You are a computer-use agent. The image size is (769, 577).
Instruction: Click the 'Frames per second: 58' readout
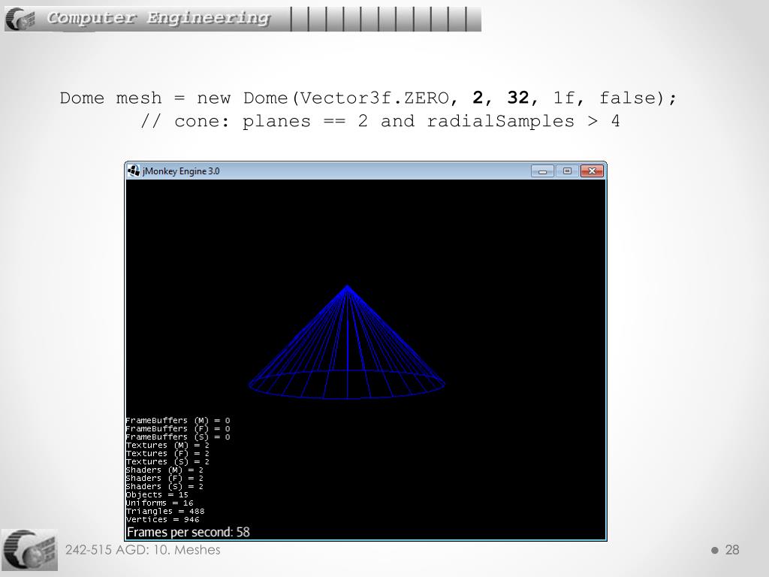point(188,532)
